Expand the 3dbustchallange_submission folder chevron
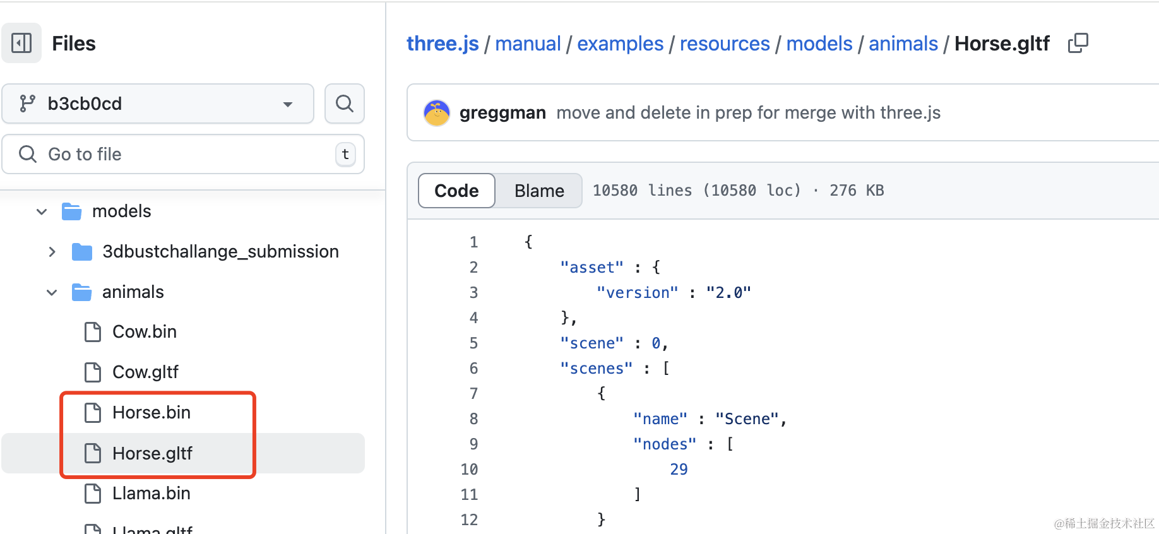Viewport: 1159px width, 534px height. (52, 252)
